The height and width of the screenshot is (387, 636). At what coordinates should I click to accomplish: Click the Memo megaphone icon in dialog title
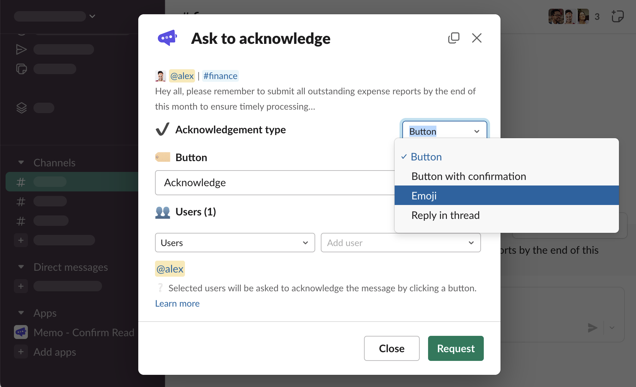[168, 38]
